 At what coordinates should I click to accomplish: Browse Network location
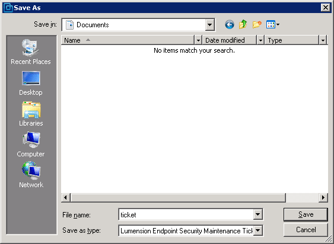[x=31, y=175]
